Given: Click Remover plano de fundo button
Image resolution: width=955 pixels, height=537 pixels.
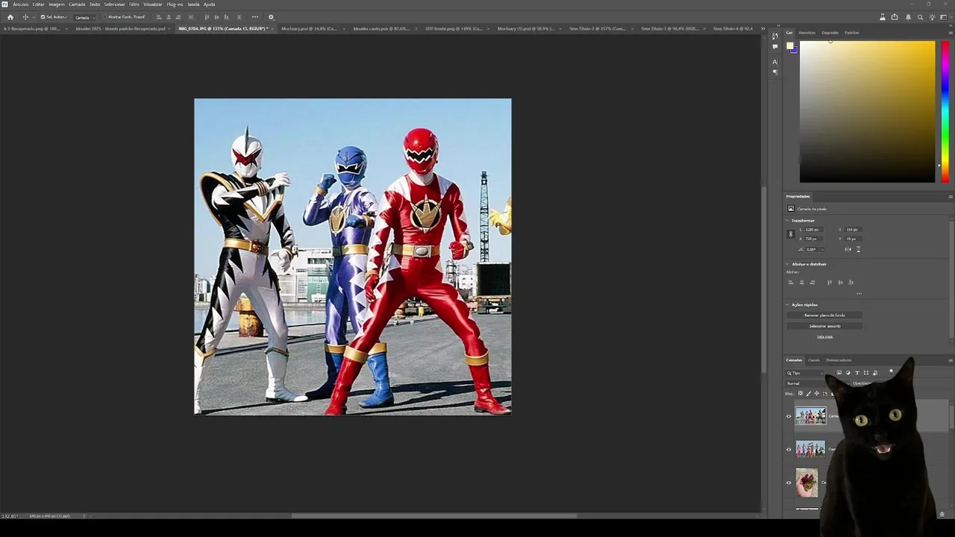Looking at the screenshot, I should (824, 315).
